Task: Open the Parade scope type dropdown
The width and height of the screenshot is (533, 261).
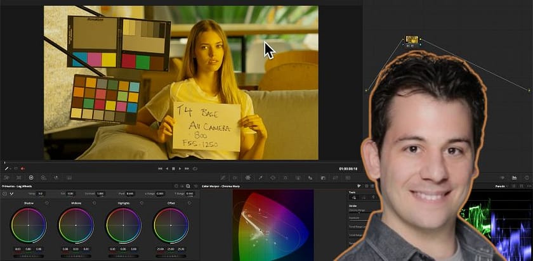Action: click(x=501, y=186)
